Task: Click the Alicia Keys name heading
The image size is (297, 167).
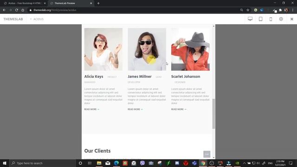Action: pyautogui.click(x=94, y=77)
